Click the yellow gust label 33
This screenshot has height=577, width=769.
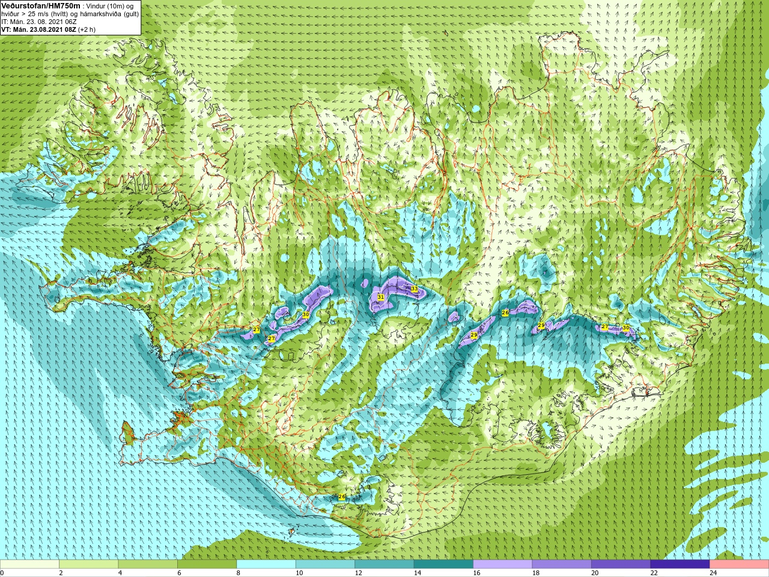(414, 289)
